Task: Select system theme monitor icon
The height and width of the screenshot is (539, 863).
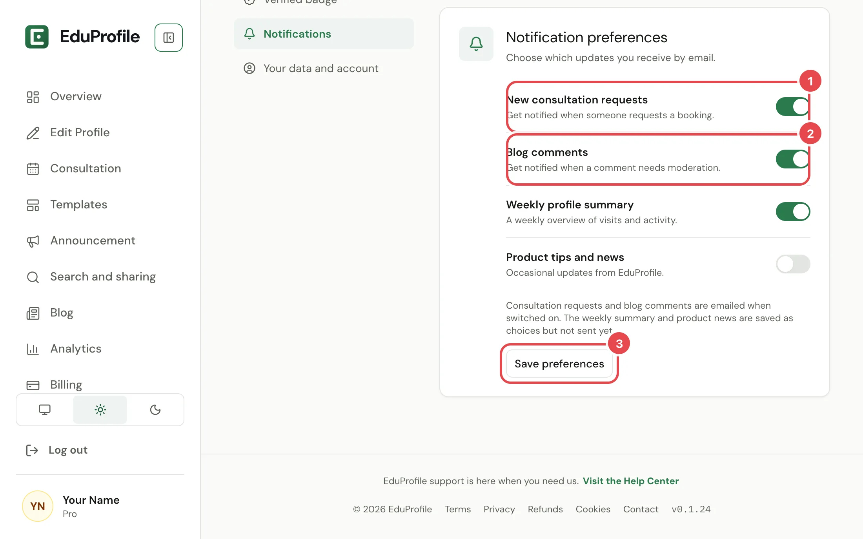Action: [45, 410]
